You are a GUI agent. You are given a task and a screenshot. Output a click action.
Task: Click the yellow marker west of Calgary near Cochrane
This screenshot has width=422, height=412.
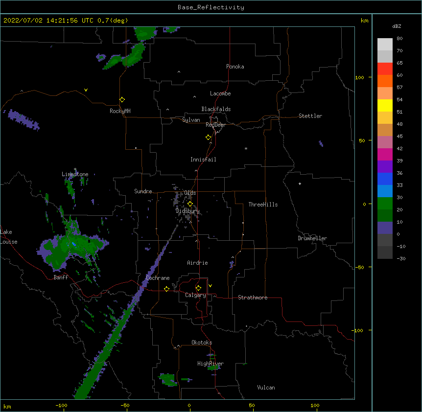(166, 289)
